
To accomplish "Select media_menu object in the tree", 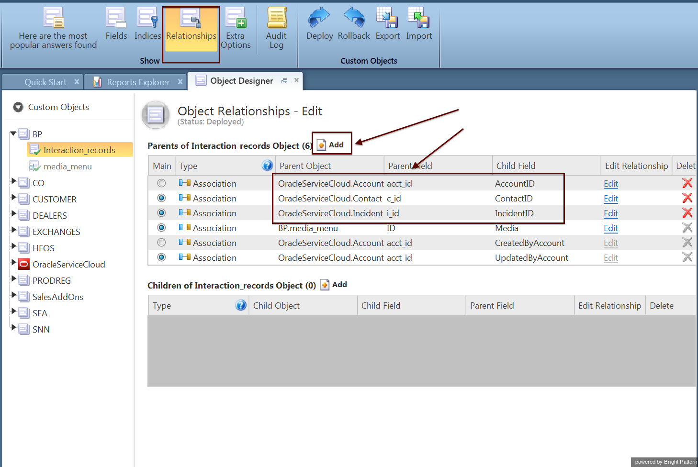I will click(68, 167).
